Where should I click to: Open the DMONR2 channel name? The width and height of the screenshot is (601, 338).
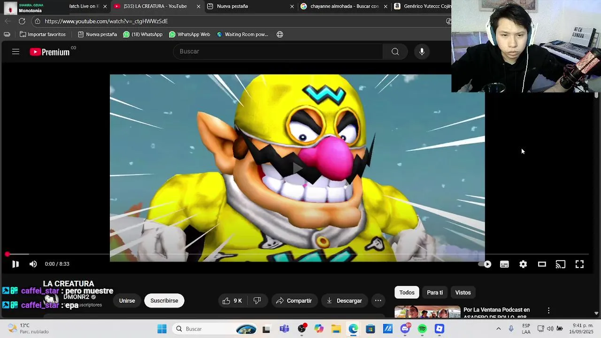point(76,297)
